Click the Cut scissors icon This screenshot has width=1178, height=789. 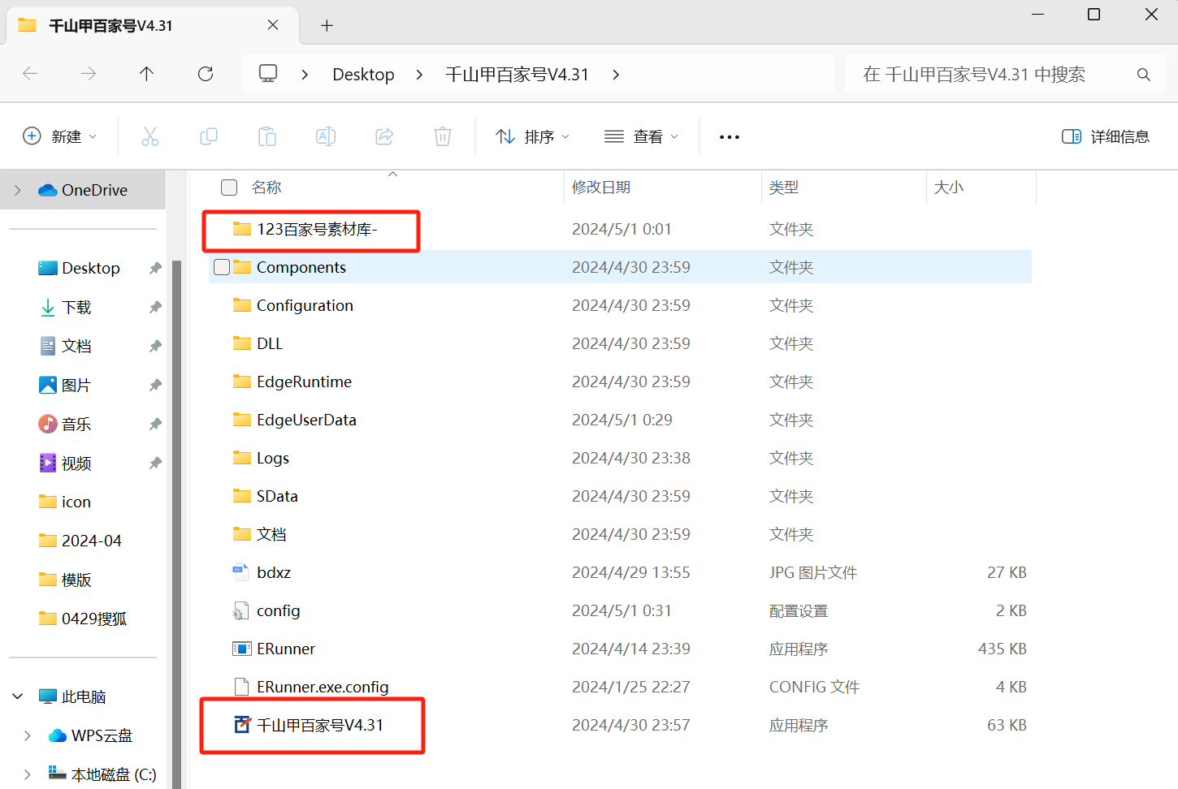150,136
